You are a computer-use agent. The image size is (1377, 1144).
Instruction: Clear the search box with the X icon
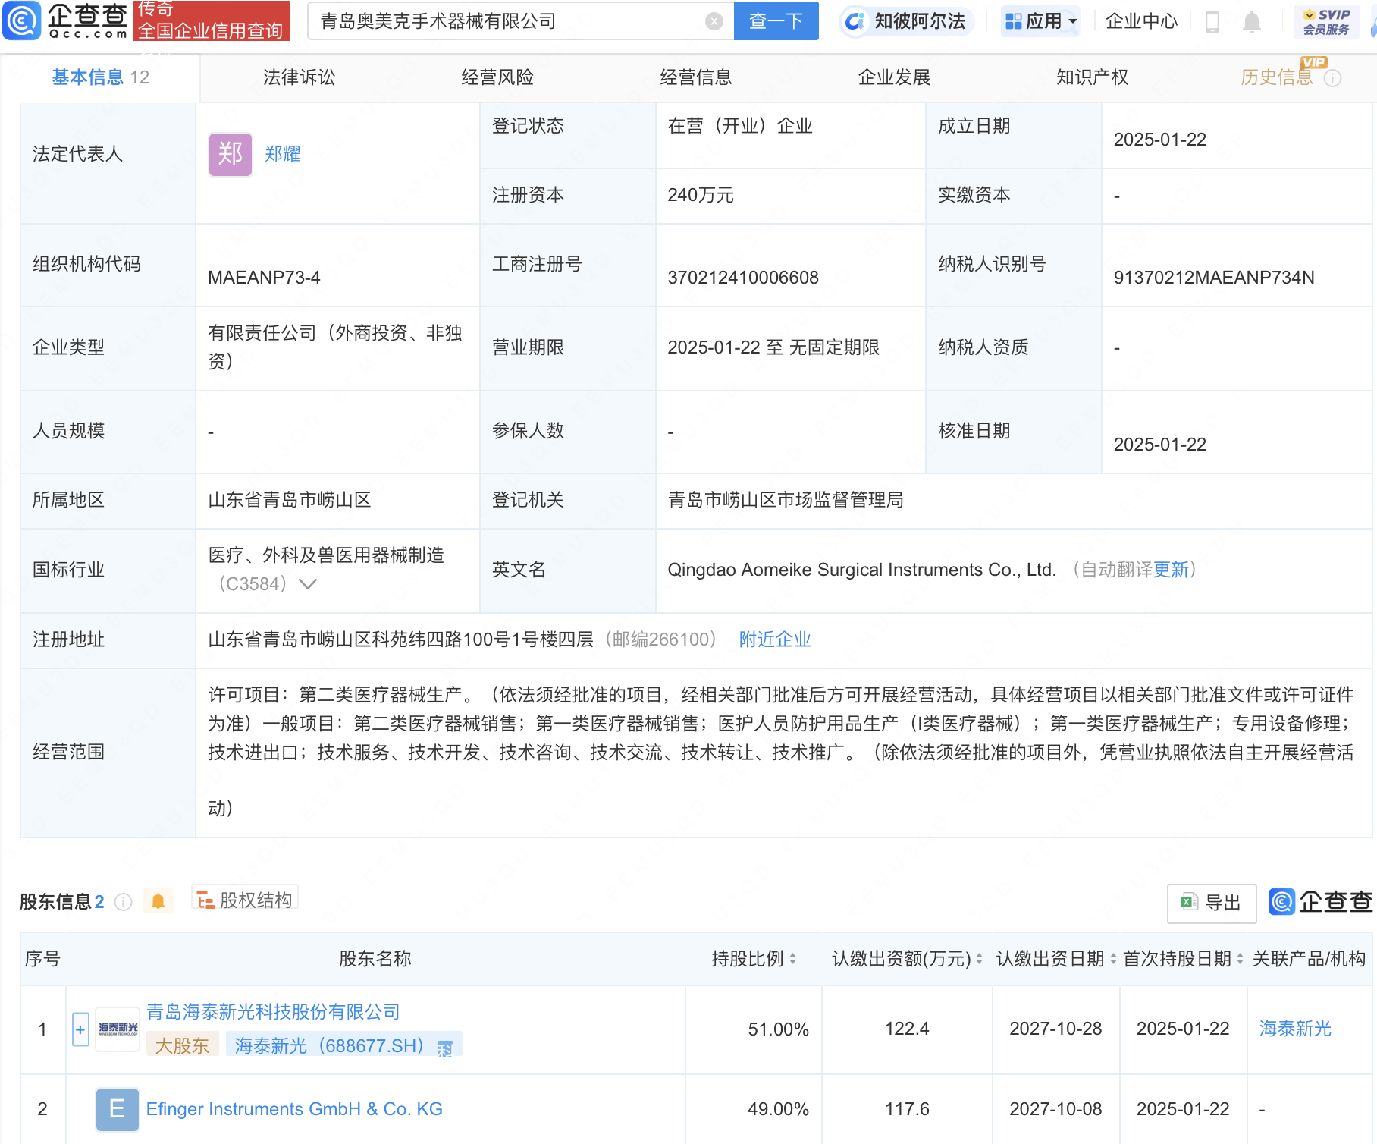tap(714, 21)
